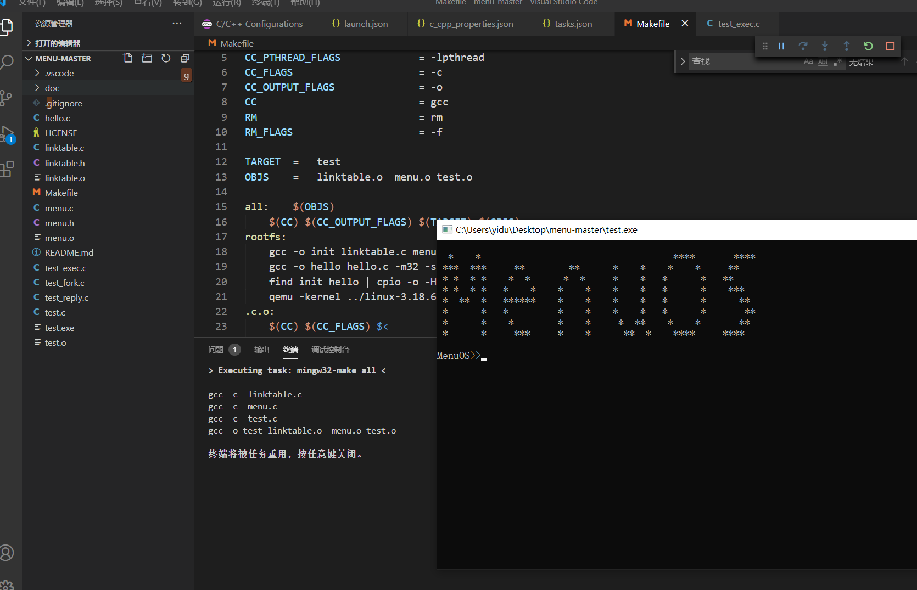Open the Run and Debug view
The image size is (917, 590).
pyautogui.click(x=7, y=134)
